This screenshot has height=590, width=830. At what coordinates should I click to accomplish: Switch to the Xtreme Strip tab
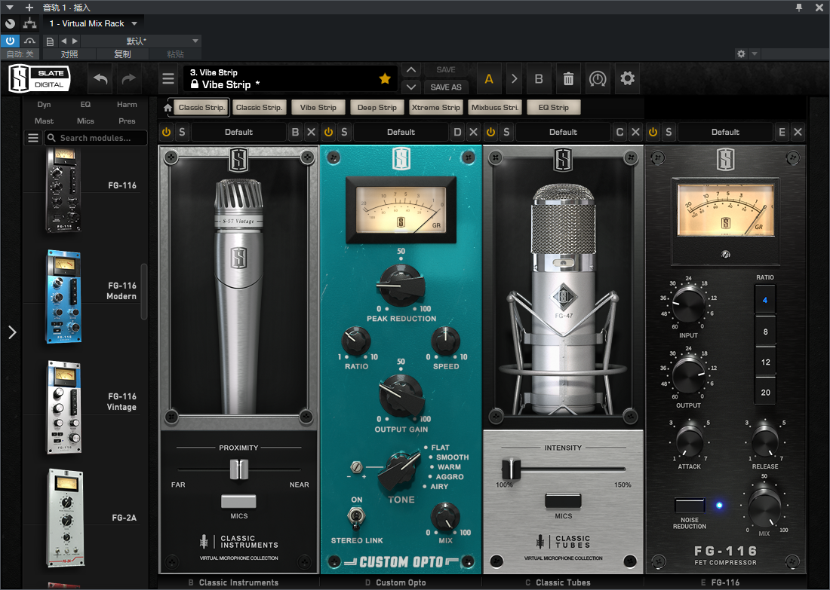click(435, 107)
